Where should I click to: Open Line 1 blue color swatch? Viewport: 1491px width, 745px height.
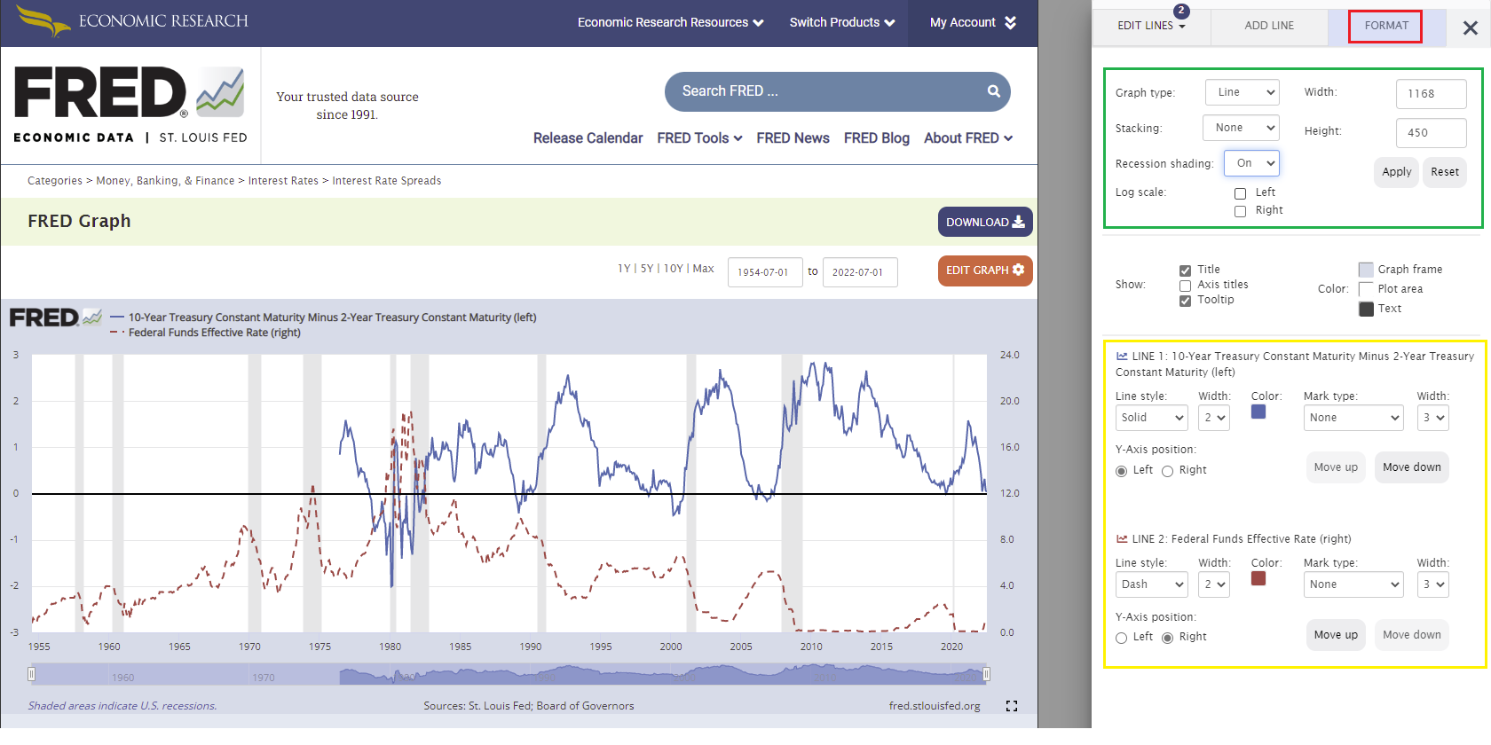tap(1258, 412)
